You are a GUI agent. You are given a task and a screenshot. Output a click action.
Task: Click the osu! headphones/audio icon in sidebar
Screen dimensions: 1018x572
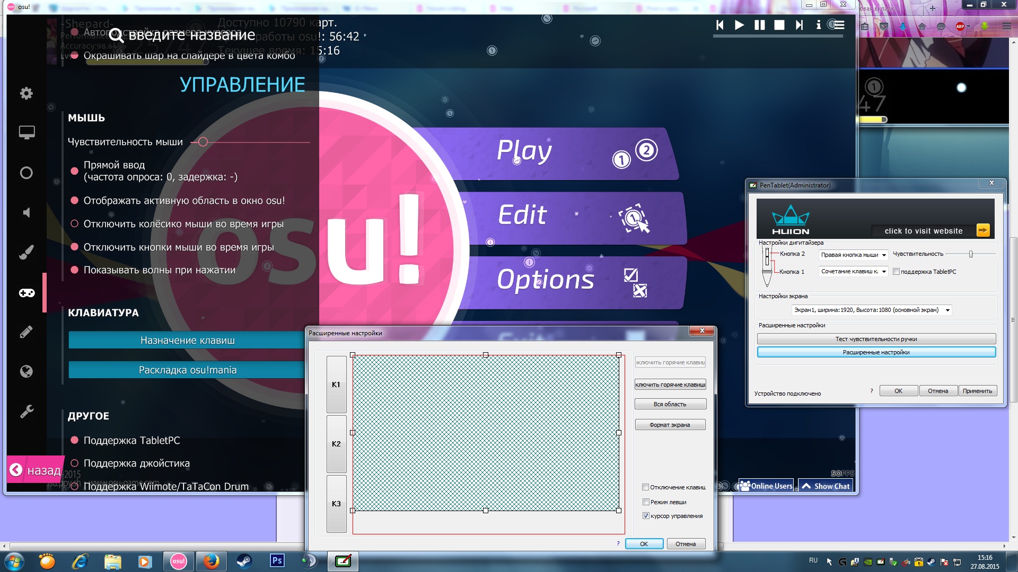(x=27, y=212)
